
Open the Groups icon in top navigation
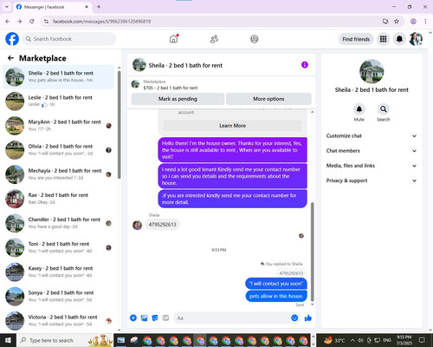click(255, 39)
